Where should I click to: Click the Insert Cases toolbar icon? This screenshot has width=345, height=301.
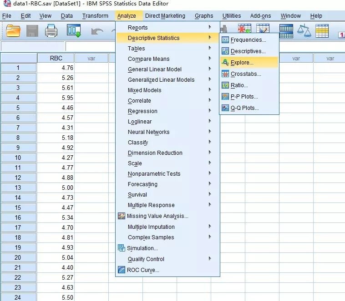(x=244, y=29)
